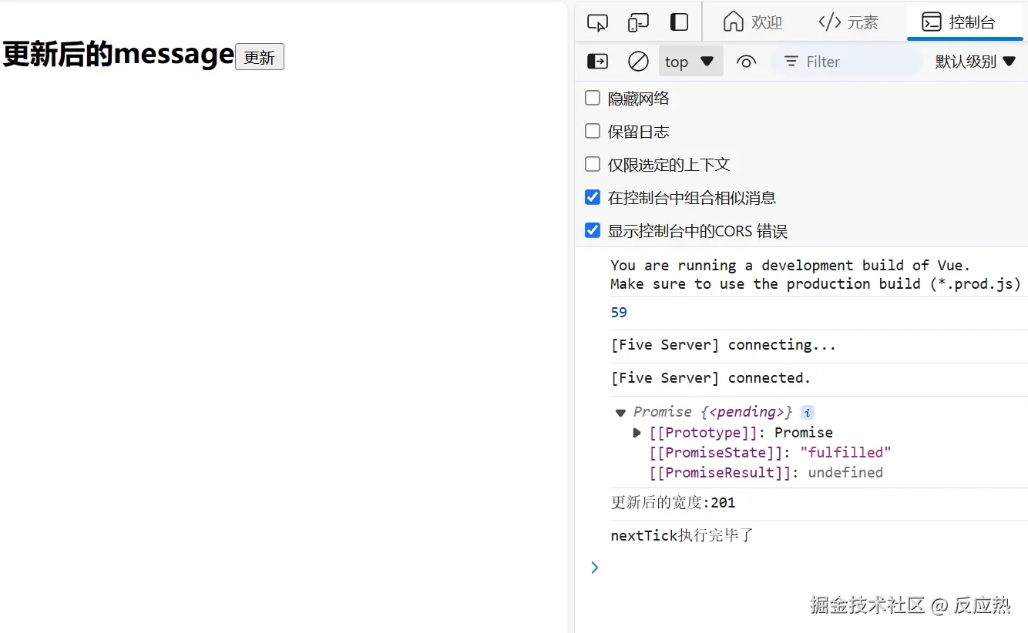Click the console prompt chevron

[x=594, y=568]
